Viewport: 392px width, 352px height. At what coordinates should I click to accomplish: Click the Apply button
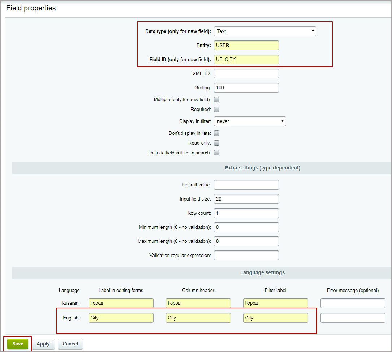pyautogui.click(x=43, y=344)
